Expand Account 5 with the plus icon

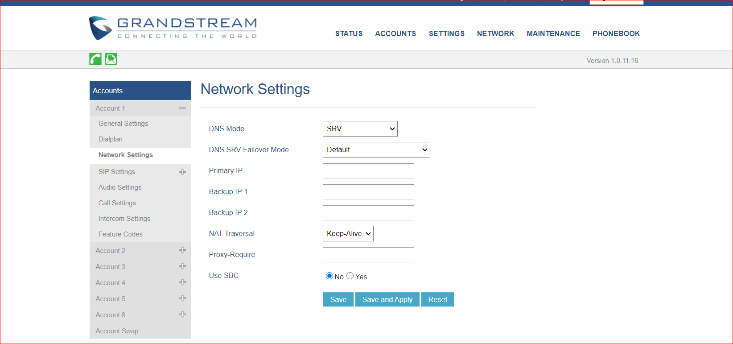(182, 298)
